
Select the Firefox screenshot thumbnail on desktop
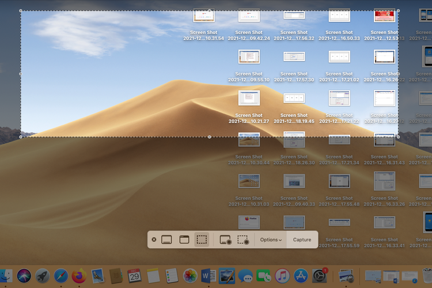249,222
